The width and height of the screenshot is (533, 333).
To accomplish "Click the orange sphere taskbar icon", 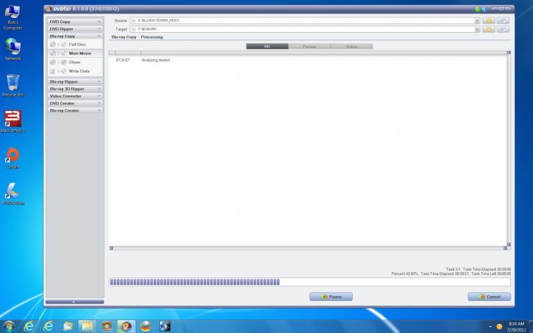I will 146,326.
